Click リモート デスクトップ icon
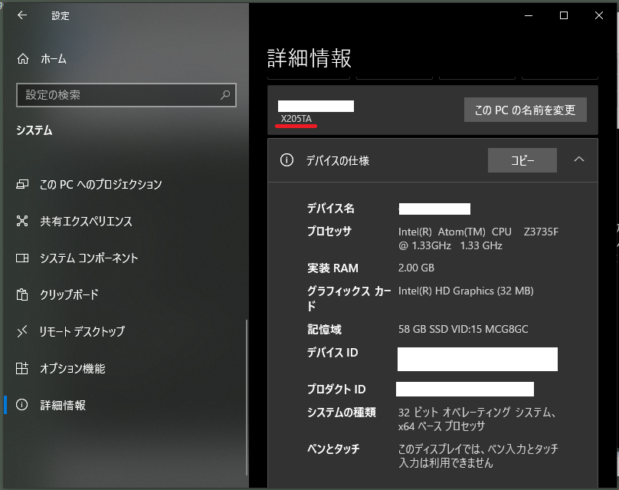 pos(22,331)
